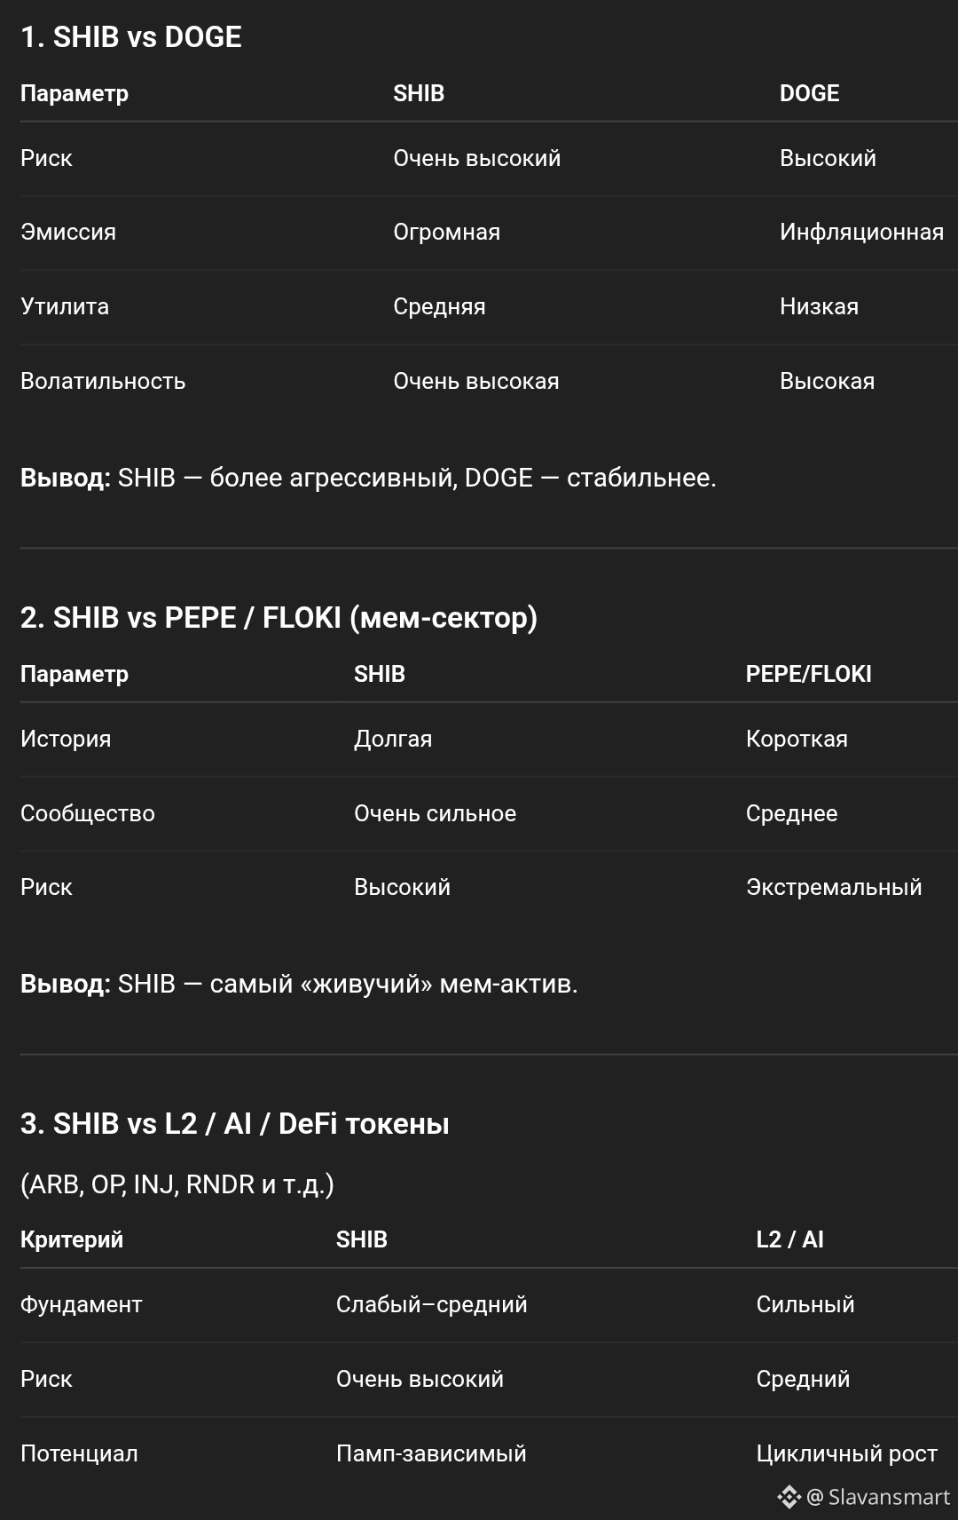Viewport: 958px width, 1520px height.
Task: Click the 'L2 / AI' column header
Action: (789, 1239)
